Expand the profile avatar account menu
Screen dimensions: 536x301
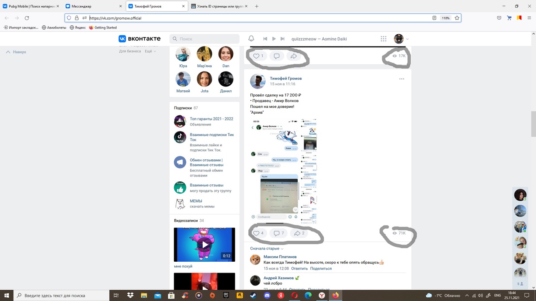[401, 39]
